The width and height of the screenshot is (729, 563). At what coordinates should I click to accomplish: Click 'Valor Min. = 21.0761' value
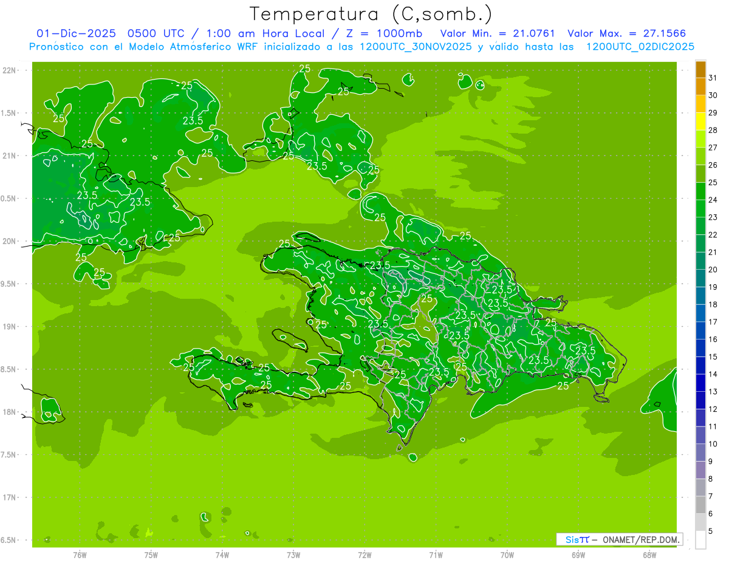point(498,33)
